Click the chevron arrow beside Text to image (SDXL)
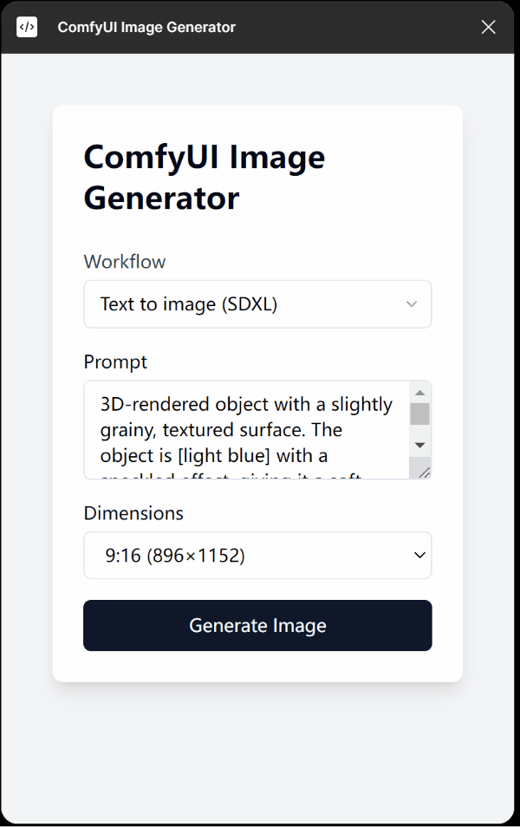The width and height of the screenshot is (520, 827). pos(412,304)
